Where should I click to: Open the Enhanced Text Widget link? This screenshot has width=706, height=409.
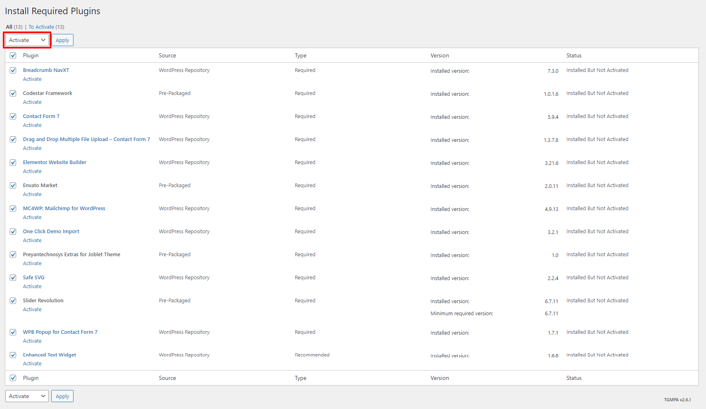[x=50, y=355]
